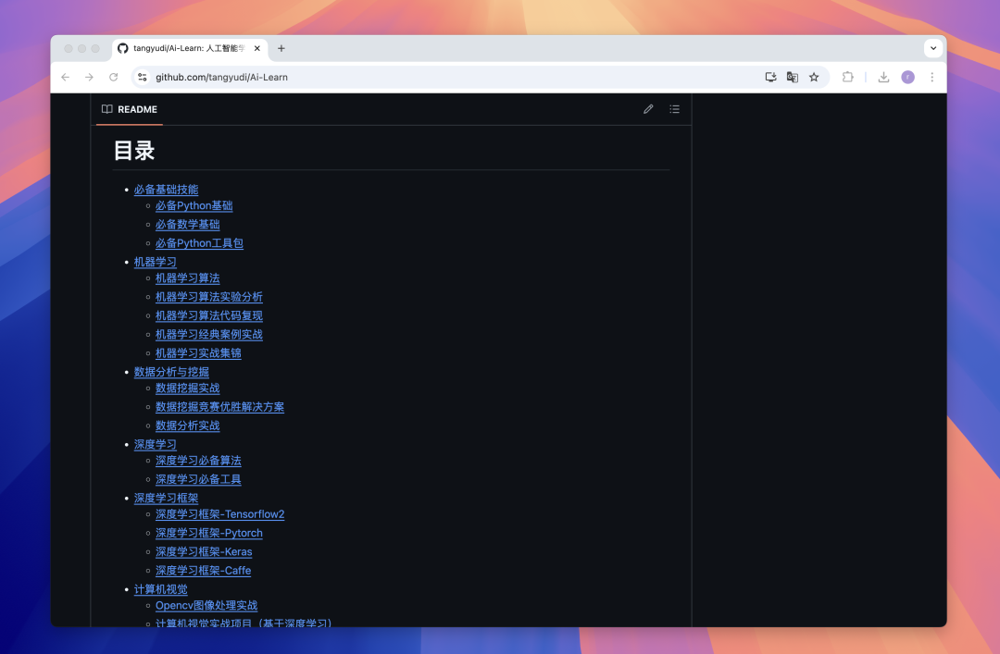Open the Chrome profile avatar
1000x654 pixels.
(x=907, y=77)
